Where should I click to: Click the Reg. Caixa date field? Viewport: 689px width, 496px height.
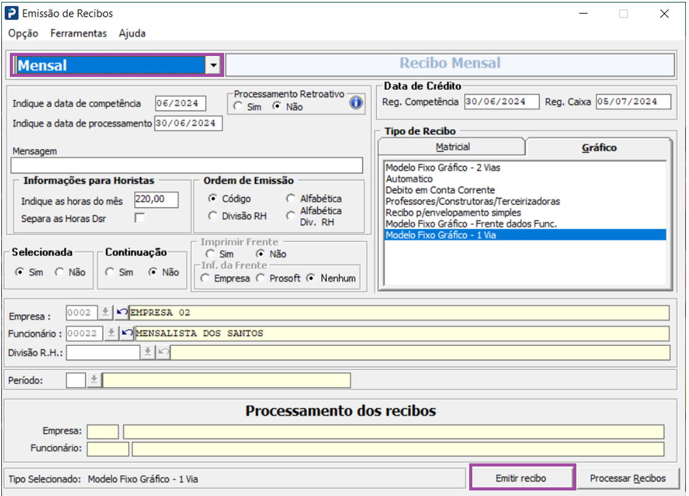[x=633, y=102]
